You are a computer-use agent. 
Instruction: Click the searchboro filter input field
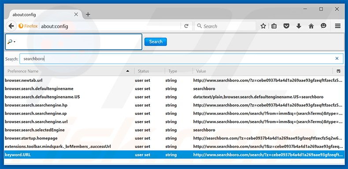(x=181, y=59)
